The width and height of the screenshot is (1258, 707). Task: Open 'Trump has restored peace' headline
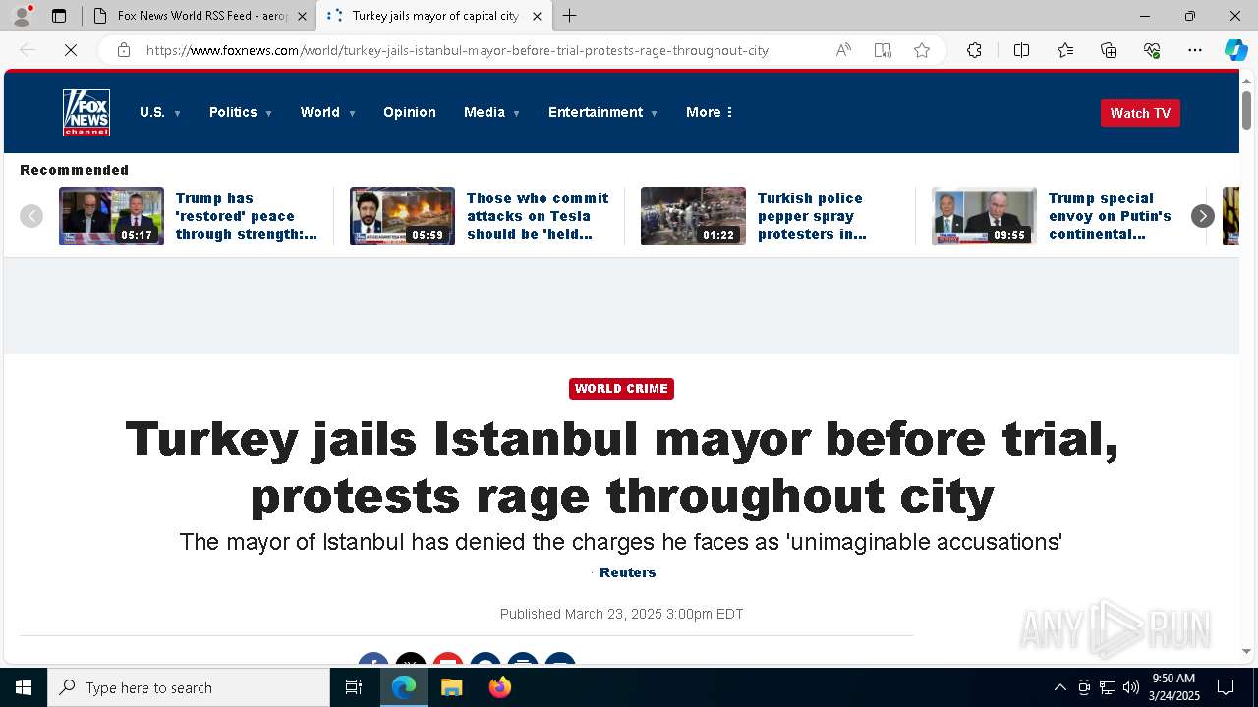tap(247, 216)
